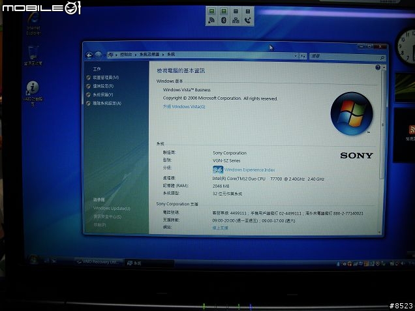
Task: Switch to VAIO Recovery Utility taskbar button
Action: click(99, 261)
